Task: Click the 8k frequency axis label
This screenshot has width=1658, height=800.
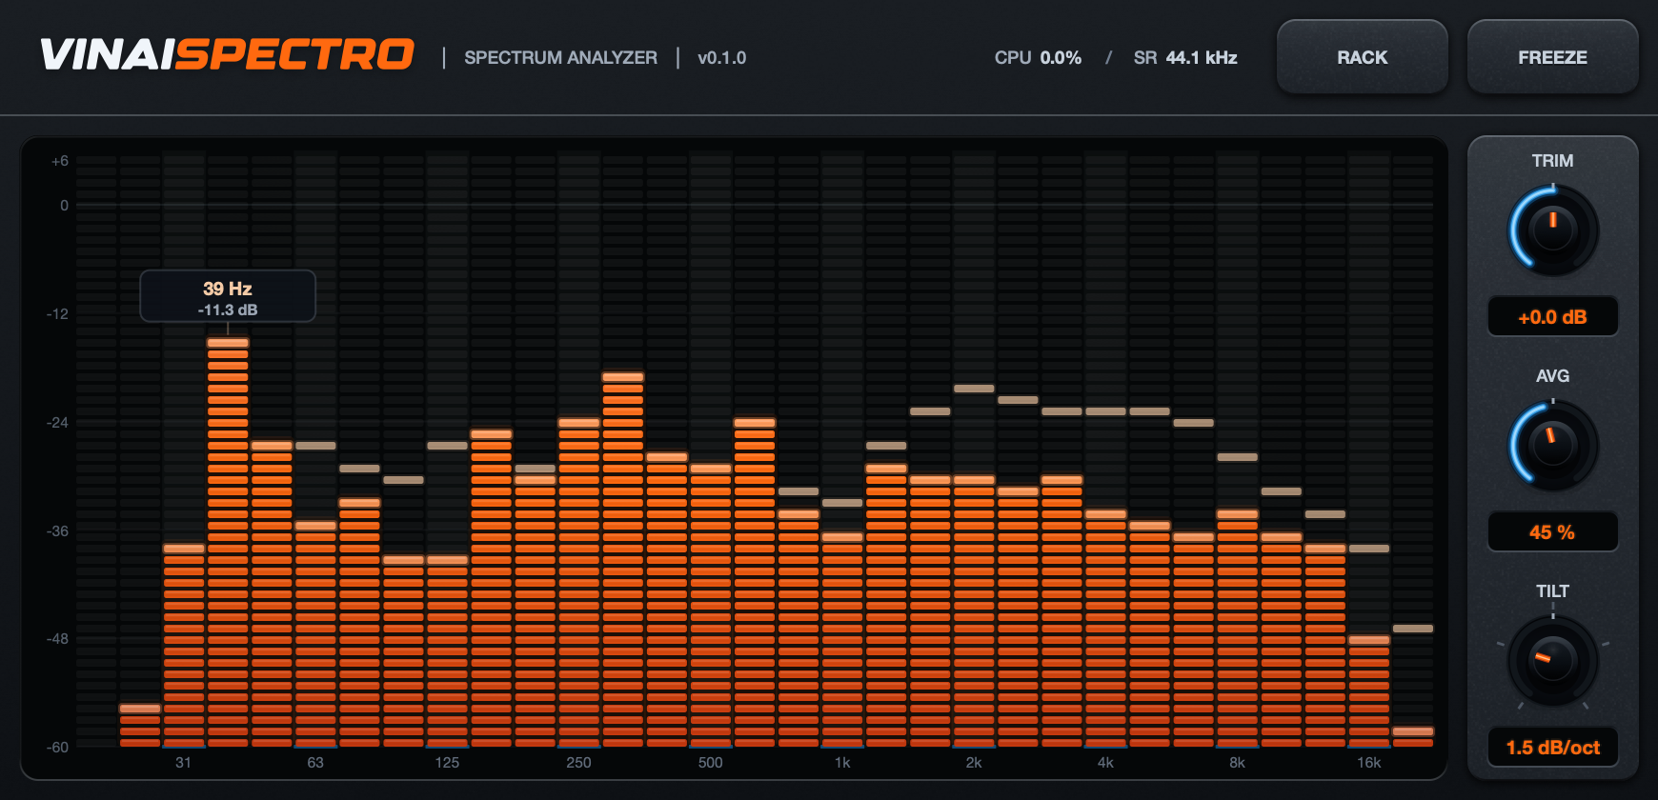Action: click(1237, 763)
